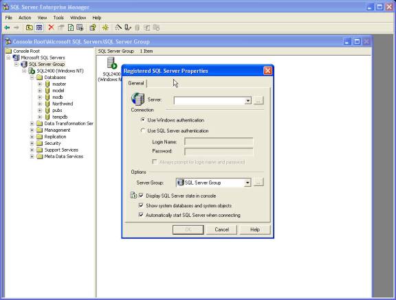Toggle the Show/Hide Console Tree icon

tap(39, 27)
